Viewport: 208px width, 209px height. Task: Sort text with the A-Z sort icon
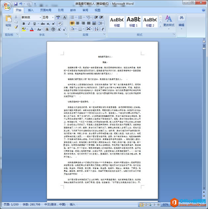coord(96,29)
